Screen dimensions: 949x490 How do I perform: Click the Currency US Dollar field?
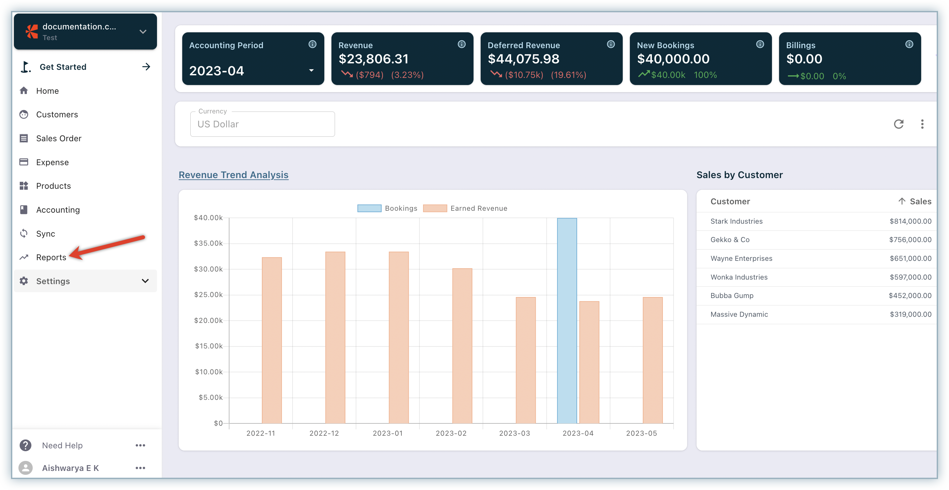[262, 124]
